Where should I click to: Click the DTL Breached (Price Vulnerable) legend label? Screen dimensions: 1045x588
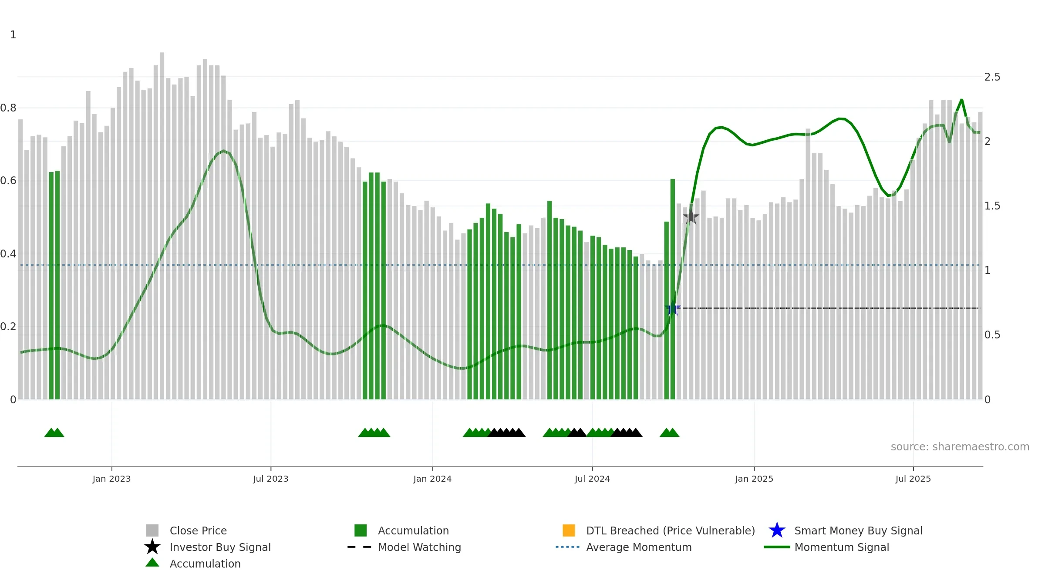click(671, 531)
